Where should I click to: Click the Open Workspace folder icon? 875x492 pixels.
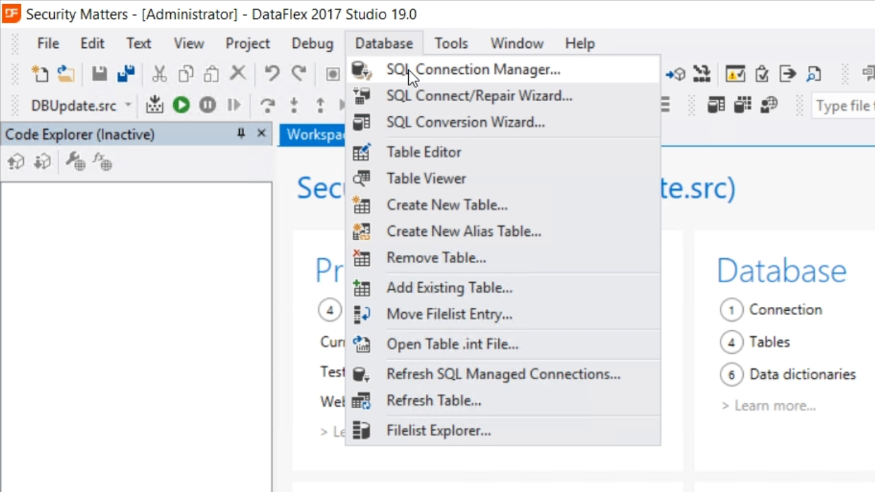(x=66, y=74)
